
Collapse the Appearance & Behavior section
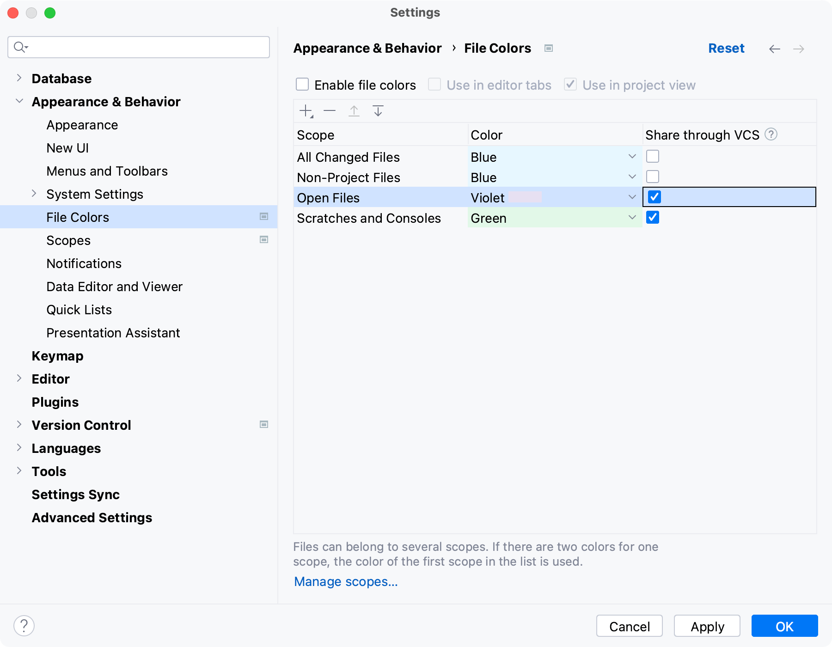click(19, 101)
